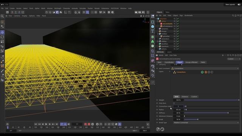Open the Simulate menu
The height and width of the screenshot is (136, 242).
(82, 8)
